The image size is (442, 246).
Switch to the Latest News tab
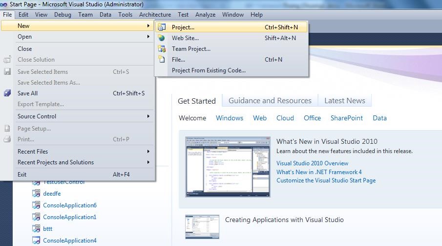point(344,101)
